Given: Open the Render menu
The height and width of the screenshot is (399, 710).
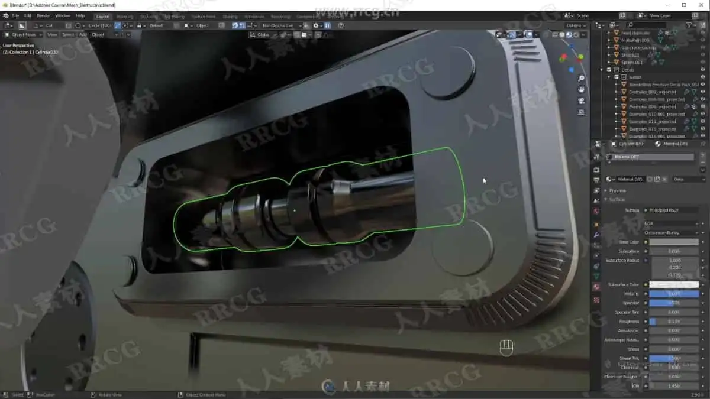Looking at the screenshot, I should tap(43, 15).
